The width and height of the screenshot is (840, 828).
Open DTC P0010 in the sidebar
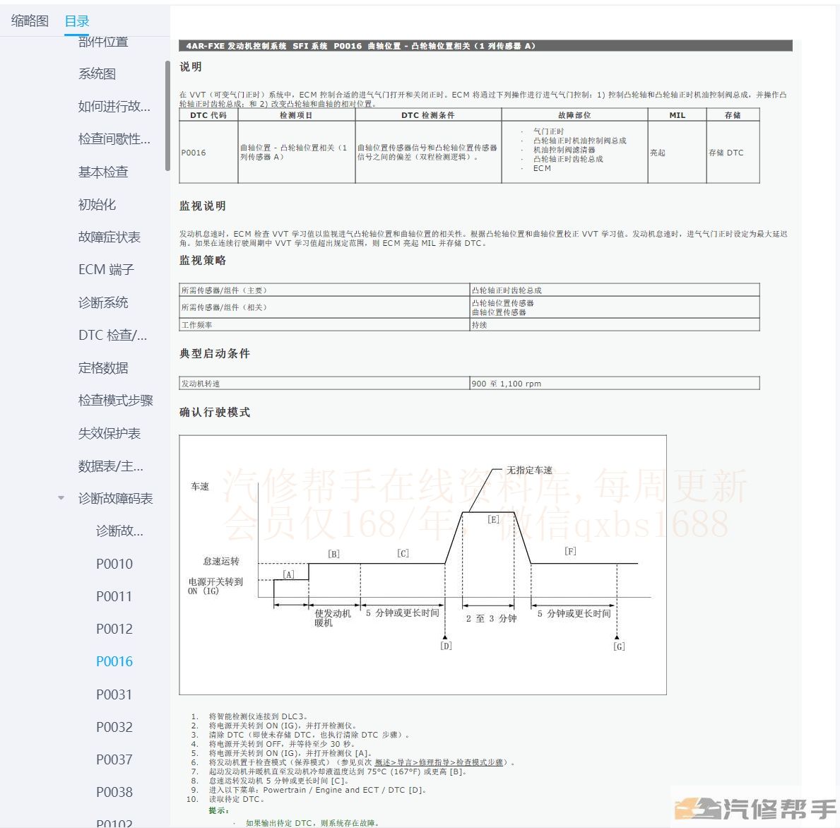coord(114,564)
